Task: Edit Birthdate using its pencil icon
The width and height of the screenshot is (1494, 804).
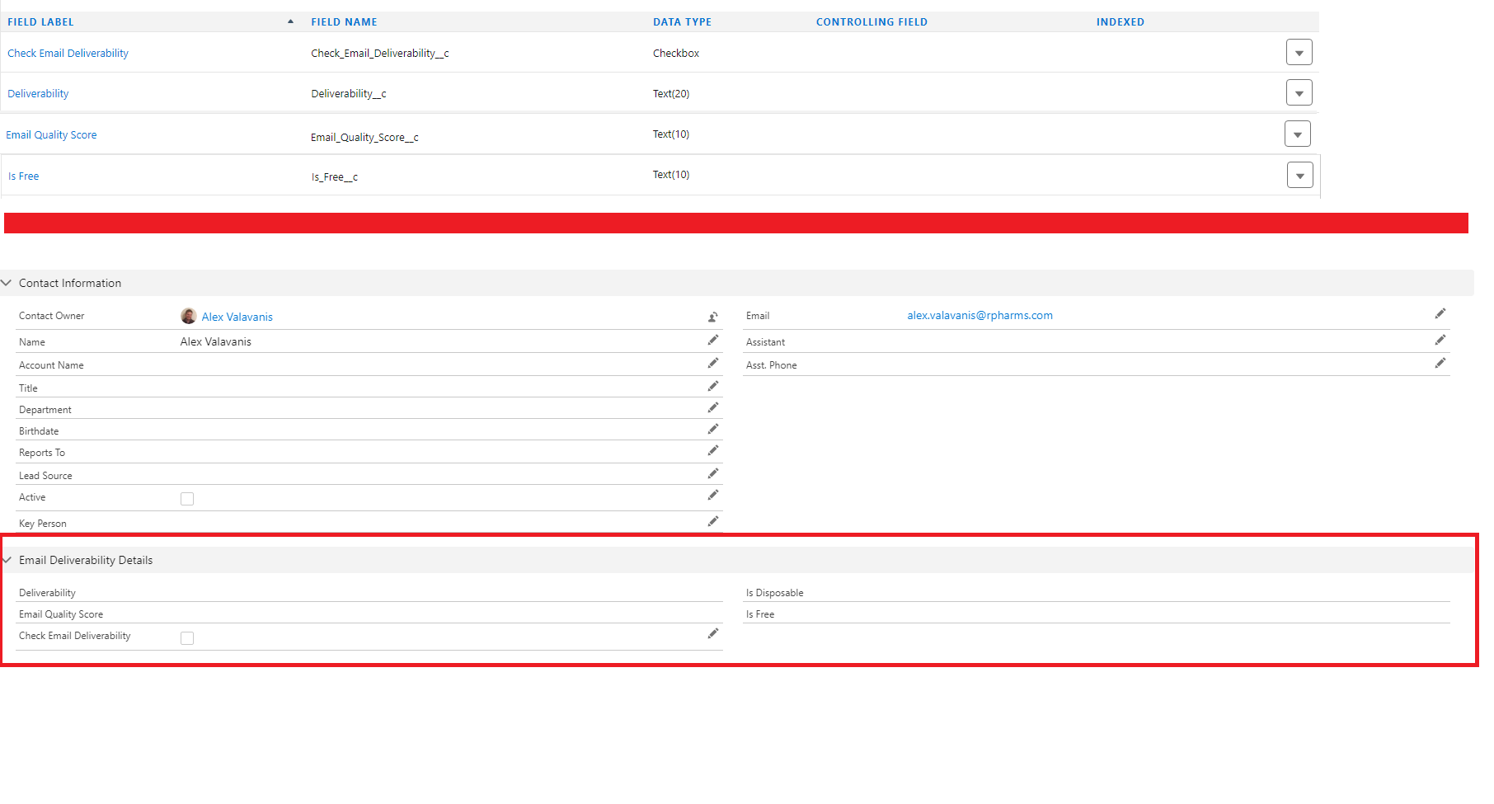Action: pyautogui.click(x=712, y=430)
